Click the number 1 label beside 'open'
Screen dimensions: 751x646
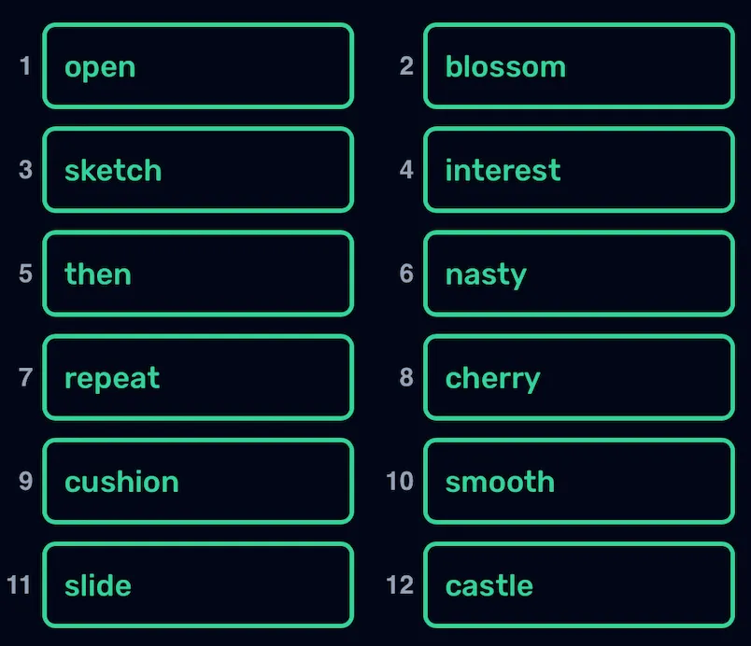(25, 66)
